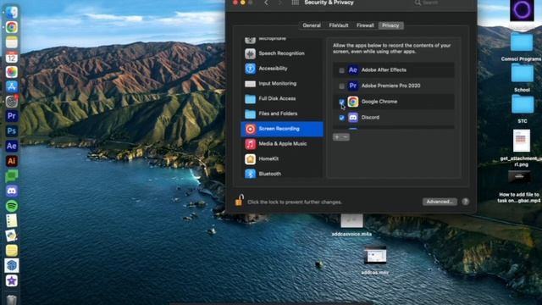Select Accessibility in privacy list

282,69
